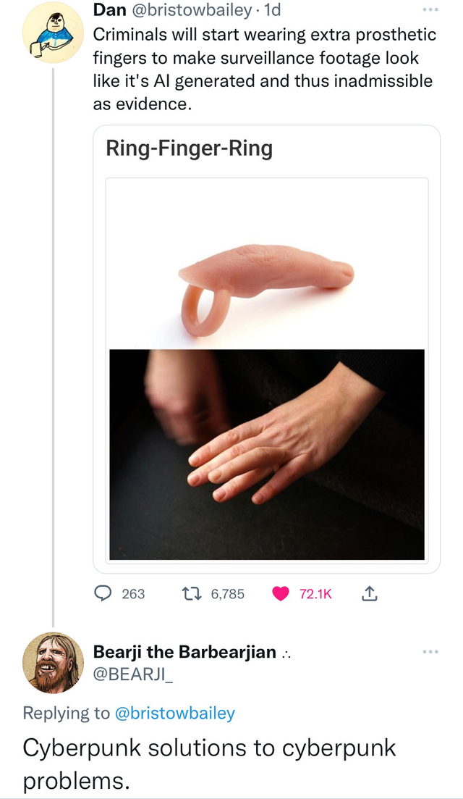463x799 pixels.
Task: Select the Ring-Finger-Ring title text
Action: [189, 148]
